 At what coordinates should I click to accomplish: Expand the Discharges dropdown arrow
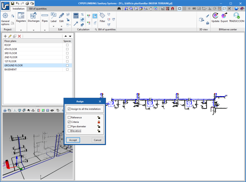click(x=34, y=30)
